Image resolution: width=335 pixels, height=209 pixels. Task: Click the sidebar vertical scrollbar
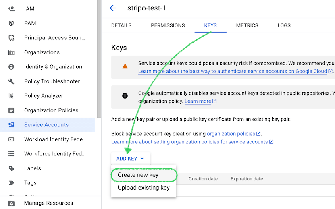[99, 60]
